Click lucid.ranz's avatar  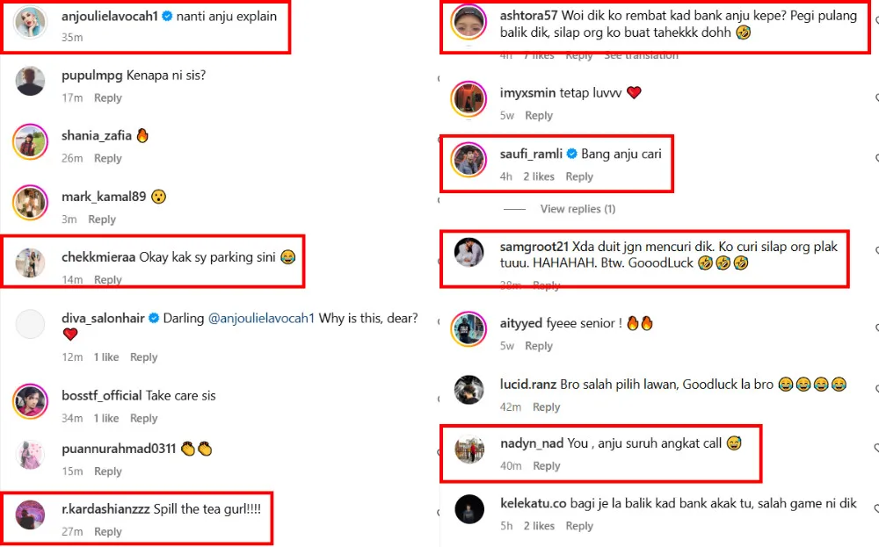click(x=469, y=390)
